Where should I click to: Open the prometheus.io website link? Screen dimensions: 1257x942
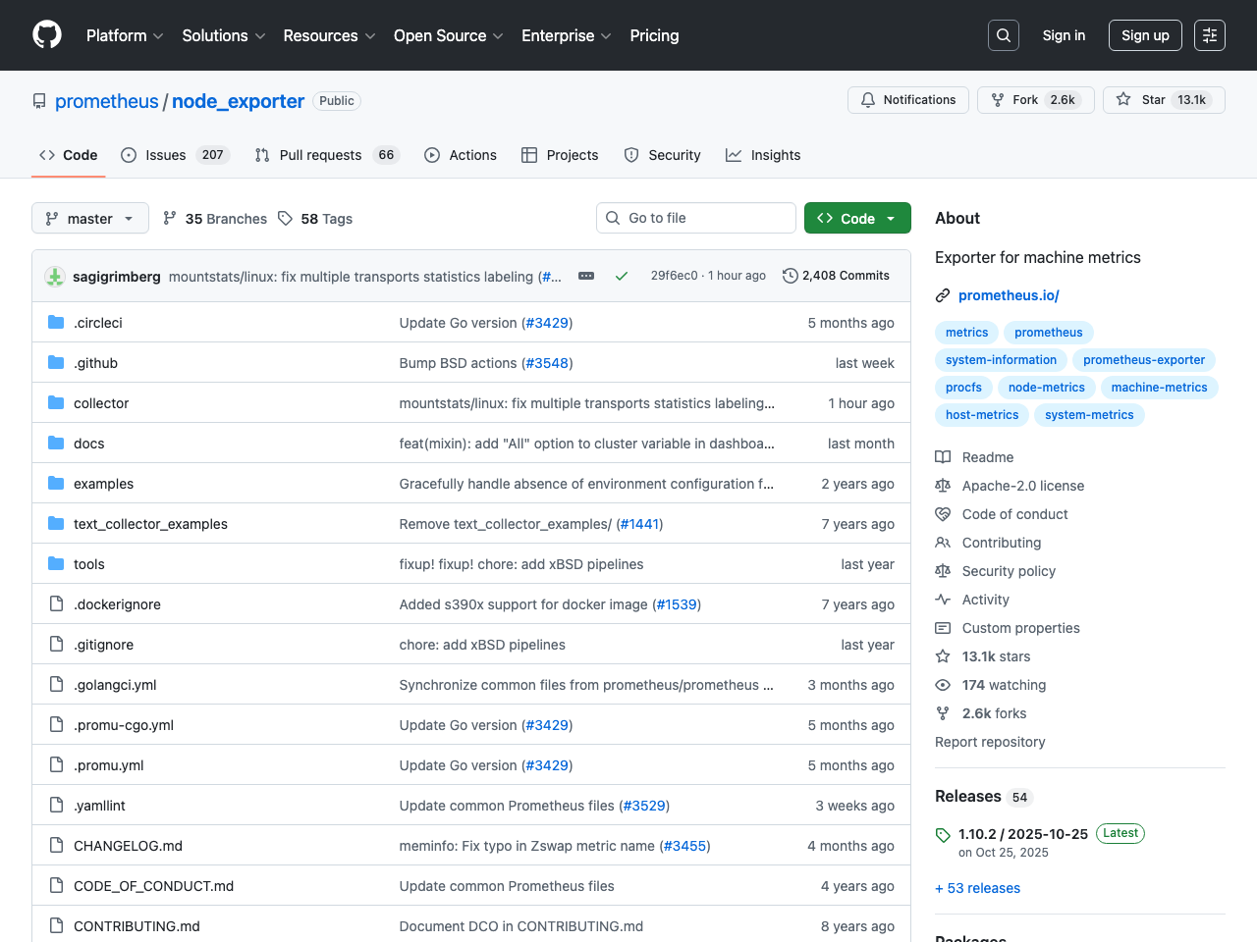click(1009, 294)
